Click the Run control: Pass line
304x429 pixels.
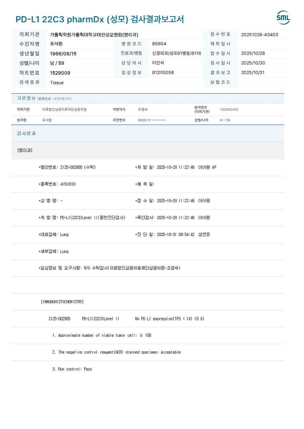(72, 369)
